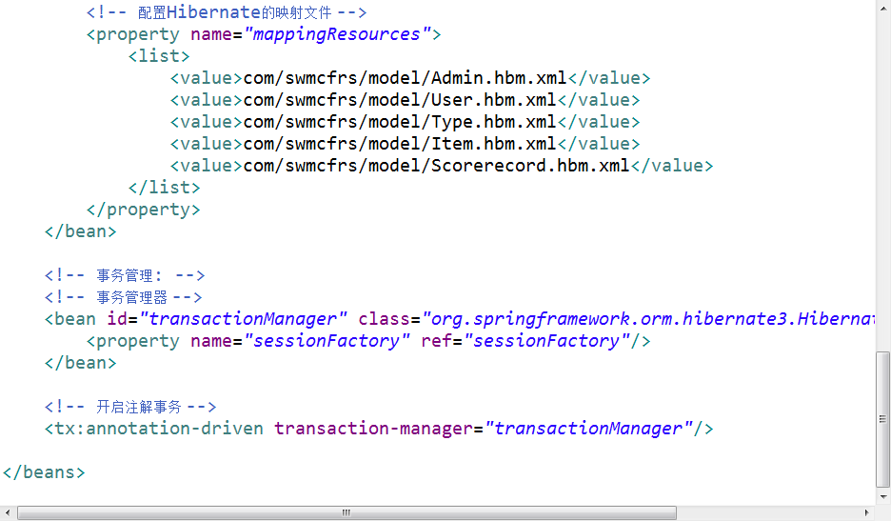
Task: Click the transaction-manager attribute value
Action: [x=588, y=429]
